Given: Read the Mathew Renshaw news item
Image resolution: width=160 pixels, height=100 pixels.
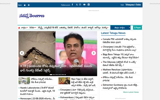Looking at the screenshot, I should pyautogui.click(x=119, y=71).
